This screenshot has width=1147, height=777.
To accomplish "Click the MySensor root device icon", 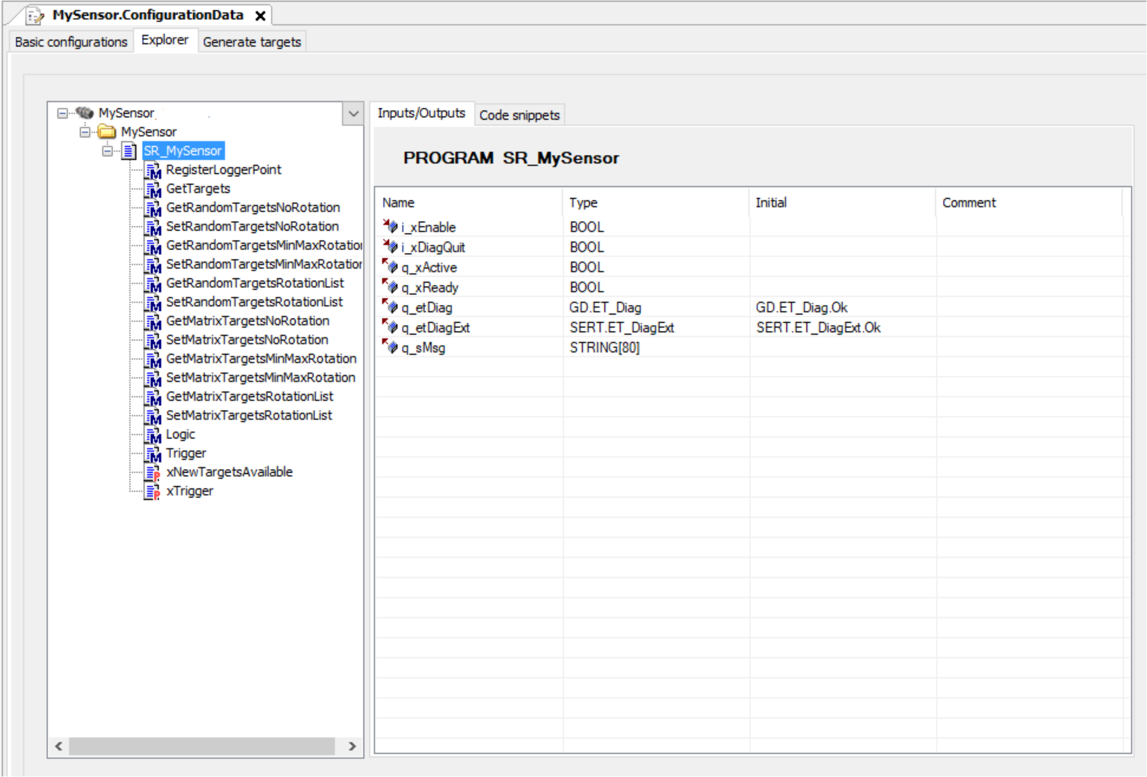I will [x=84, y=113].
